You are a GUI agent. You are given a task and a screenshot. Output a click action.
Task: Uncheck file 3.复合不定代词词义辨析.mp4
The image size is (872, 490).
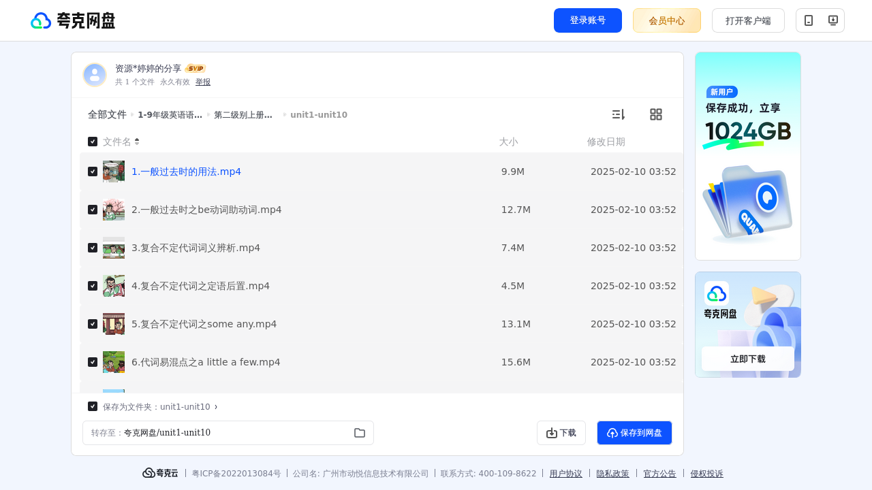pyautogui.click(x=93, y=248)
